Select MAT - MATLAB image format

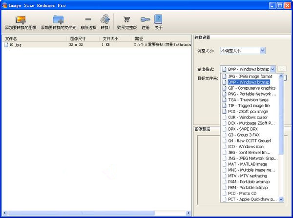[x=250, y=164]
